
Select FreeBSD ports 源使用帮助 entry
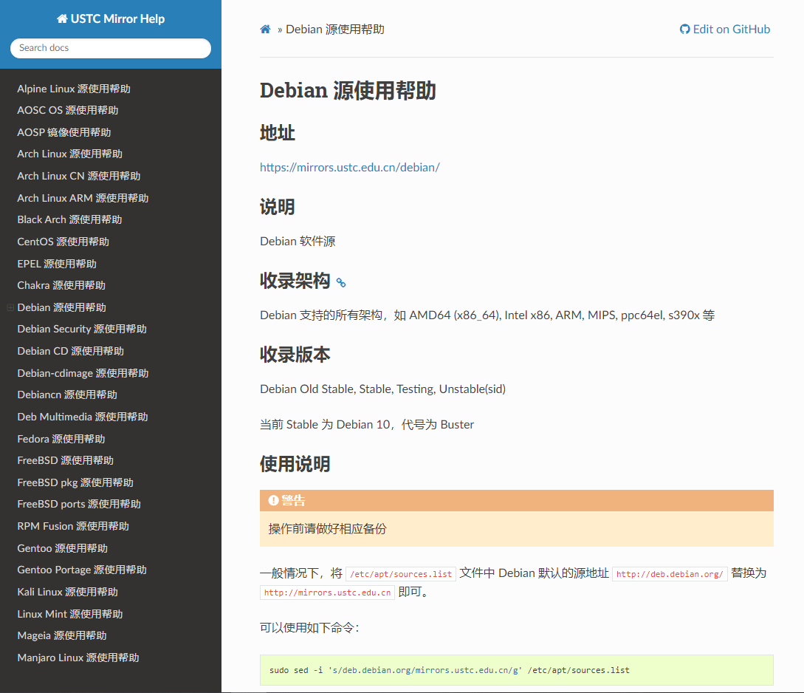click(79, 504)
